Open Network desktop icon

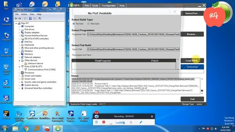tap(6, 37)
